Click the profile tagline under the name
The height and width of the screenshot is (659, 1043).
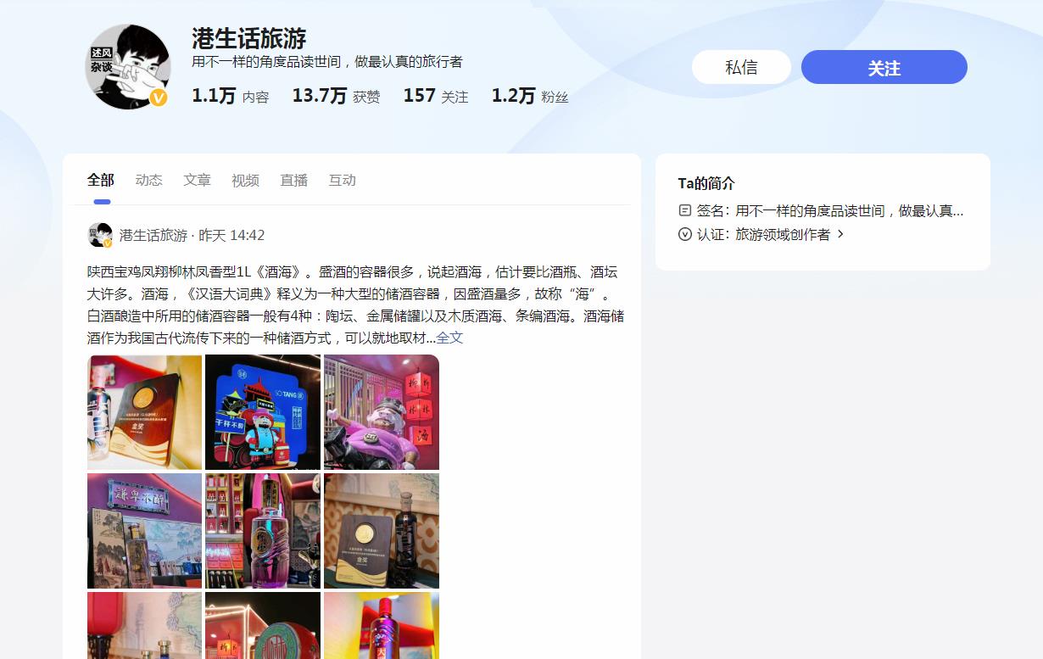(327, 62)
